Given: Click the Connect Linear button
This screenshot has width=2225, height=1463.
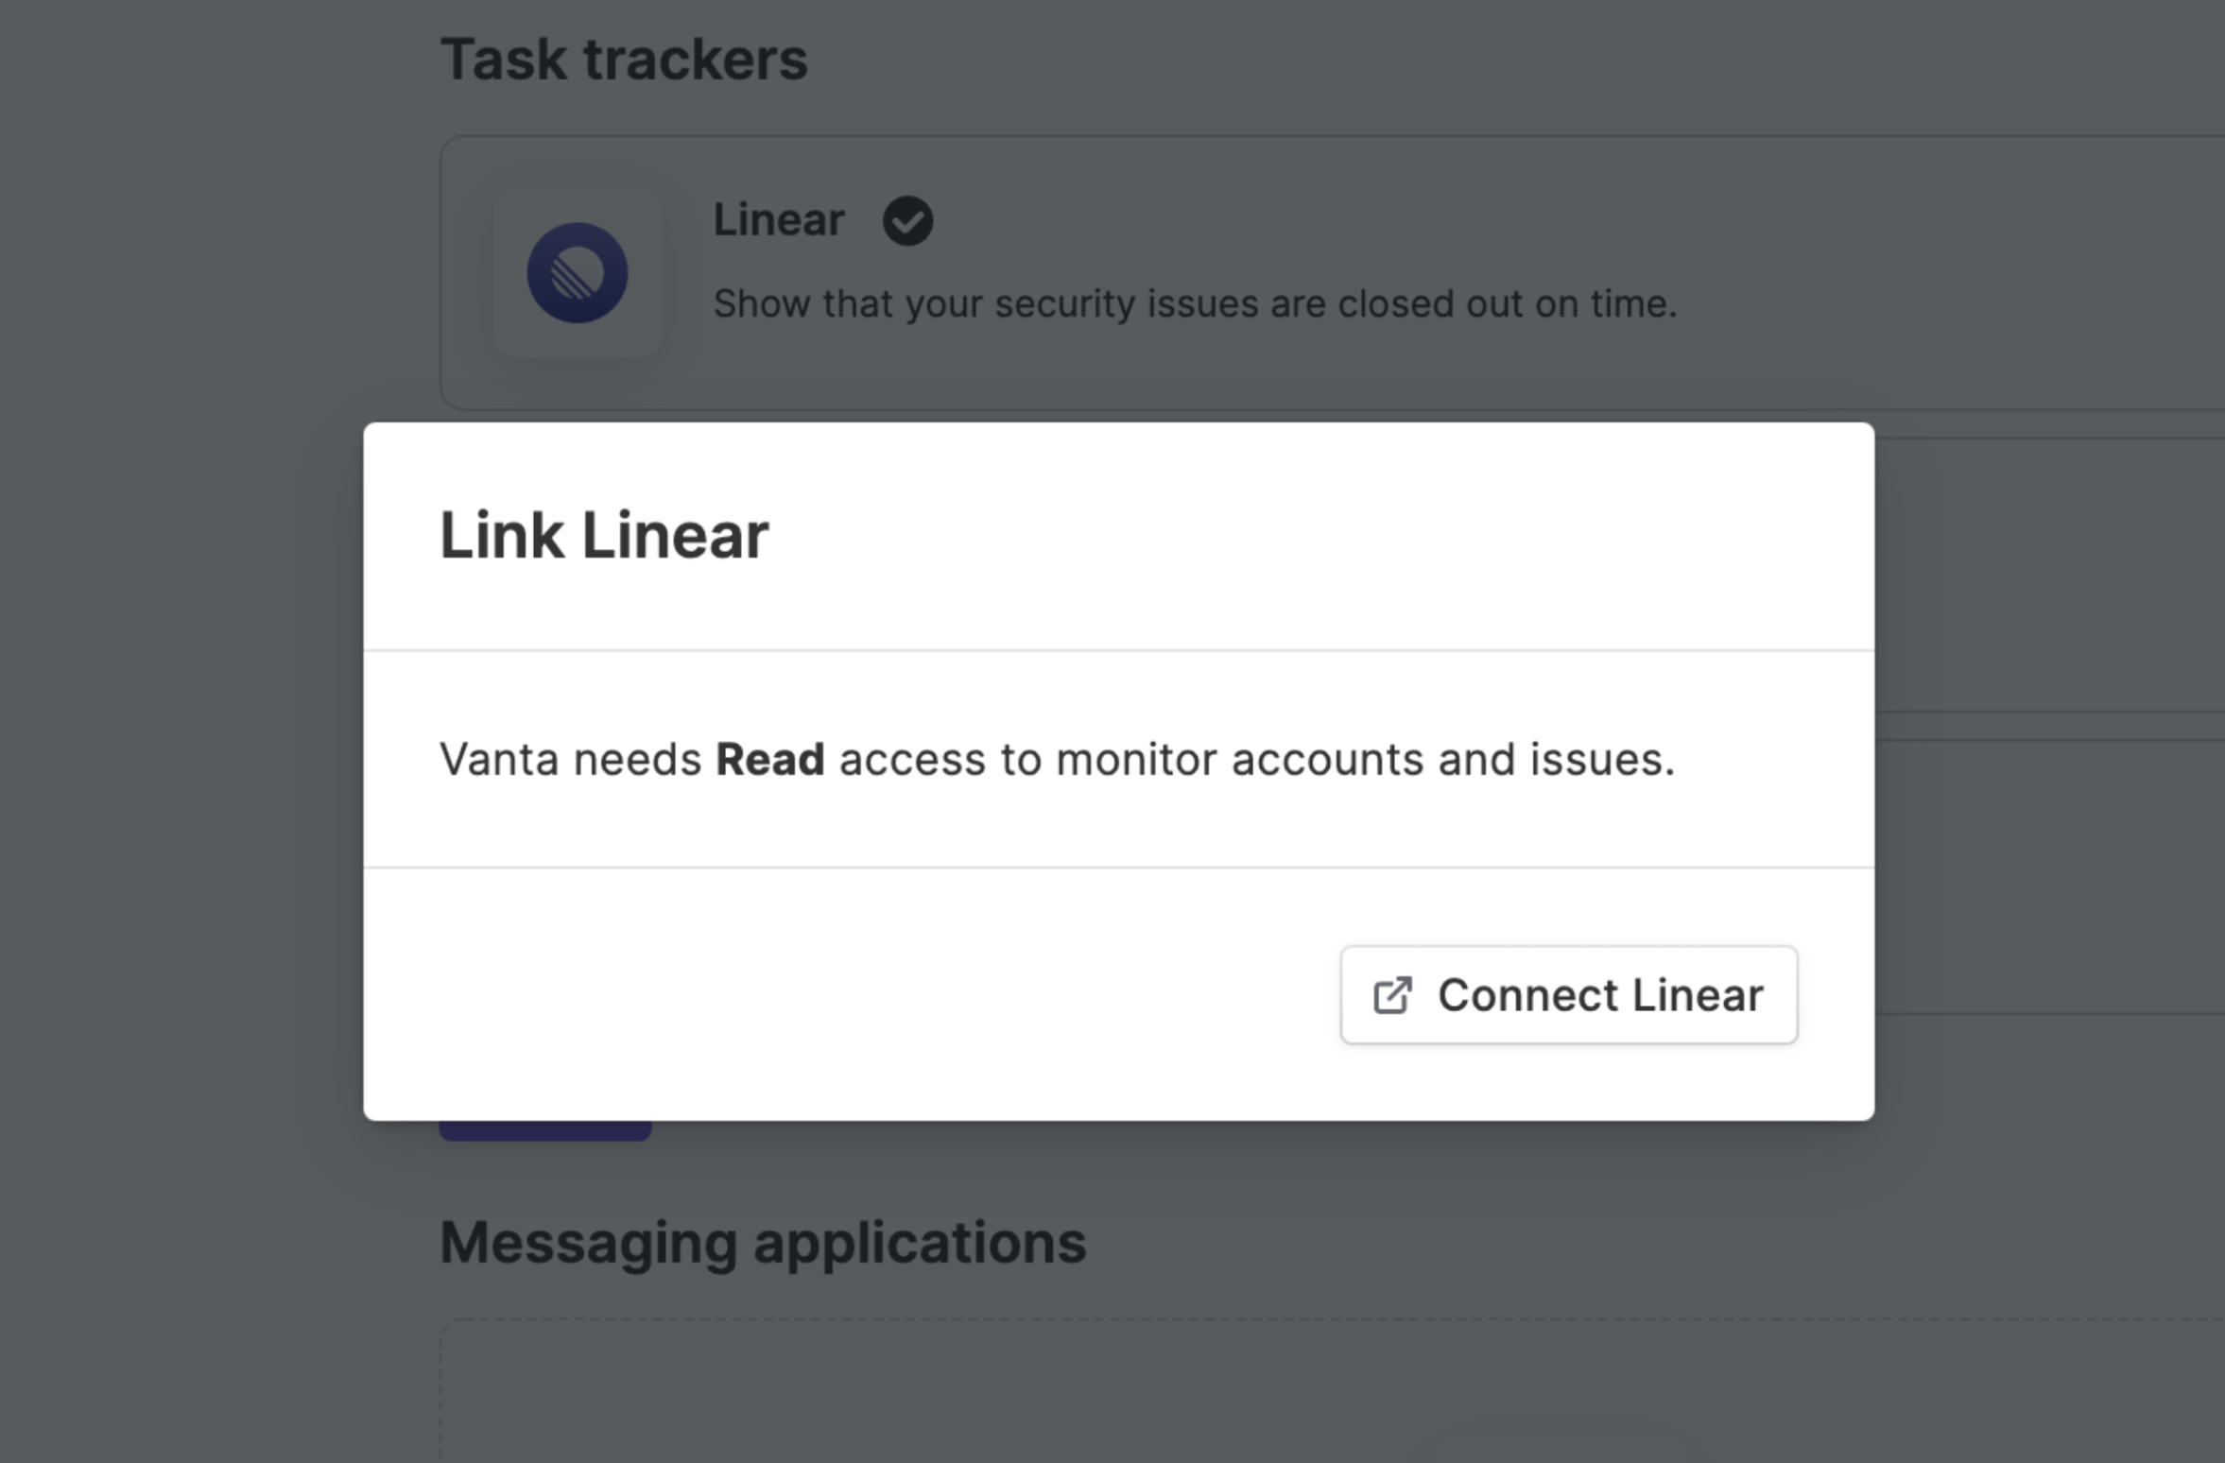Looking at the screenshot, I should coord(1568,994).
